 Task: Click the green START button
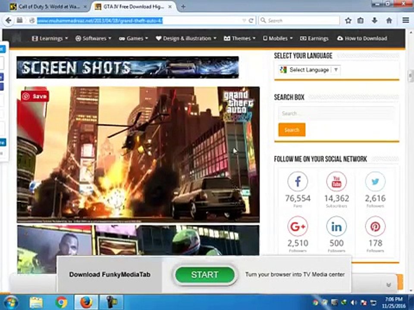205,275
